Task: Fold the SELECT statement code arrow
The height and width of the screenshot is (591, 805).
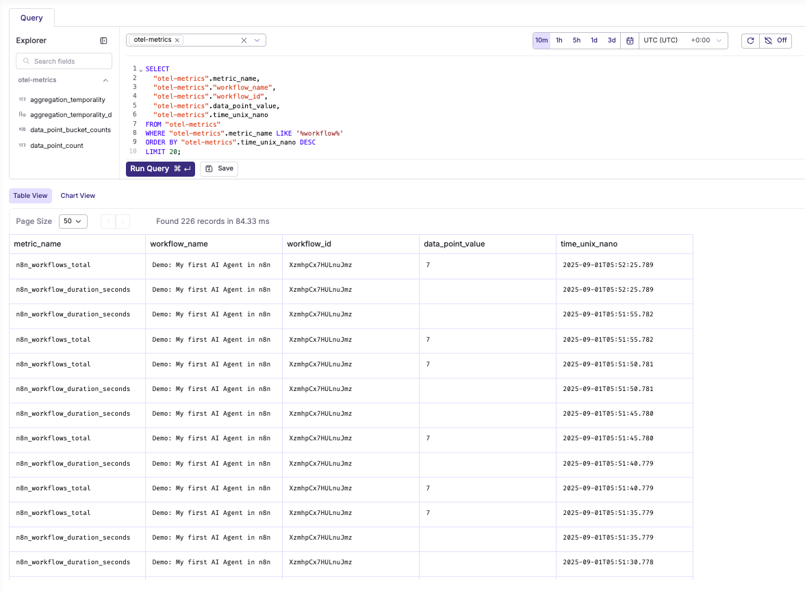Action: (141, 69)
